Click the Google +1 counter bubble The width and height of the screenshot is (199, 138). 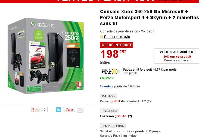pyautogui.click(x=44, y=110)
